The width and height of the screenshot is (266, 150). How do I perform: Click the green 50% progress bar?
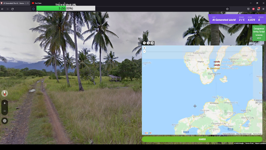(x=66, y=8)
